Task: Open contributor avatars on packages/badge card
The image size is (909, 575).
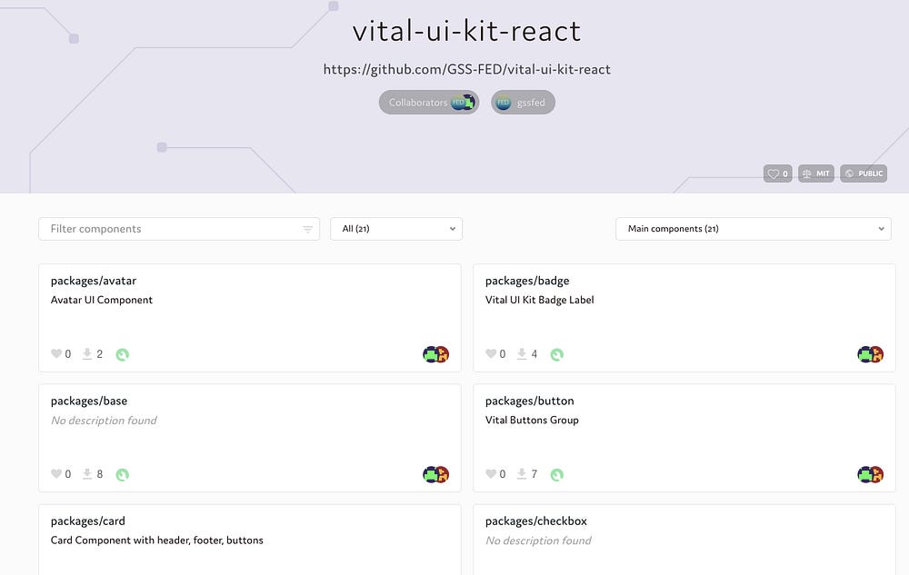Action: coord(871,354)
